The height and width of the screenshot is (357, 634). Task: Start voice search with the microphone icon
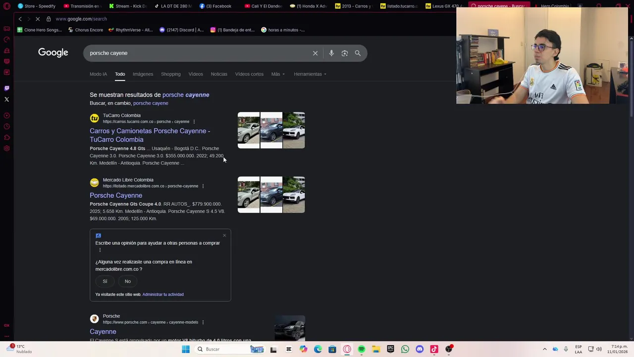coord(331,53)
